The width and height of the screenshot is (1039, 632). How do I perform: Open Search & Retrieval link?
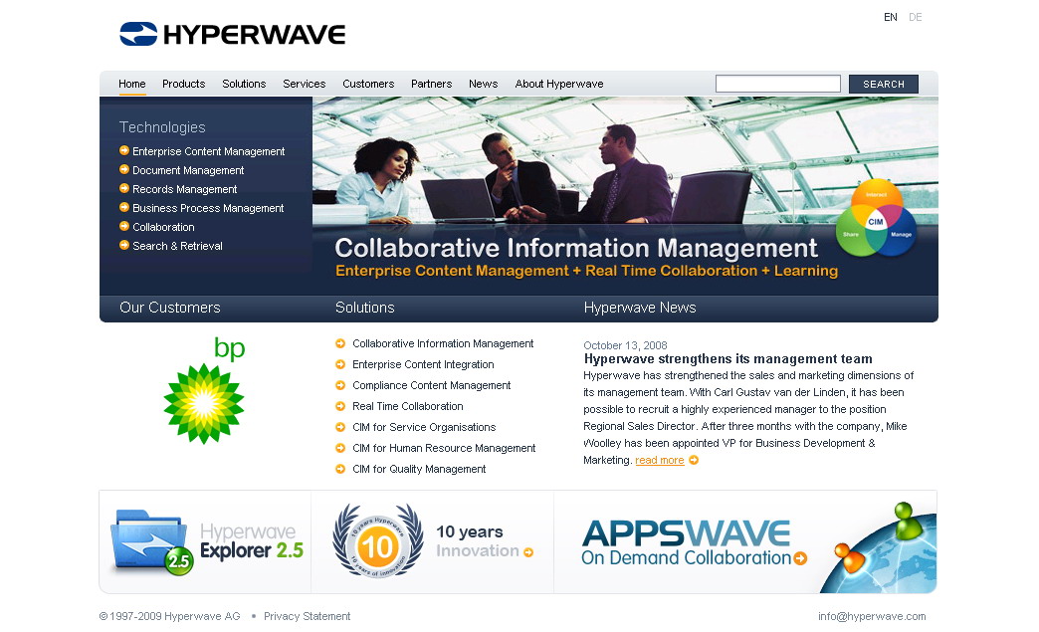pos(177,246)
